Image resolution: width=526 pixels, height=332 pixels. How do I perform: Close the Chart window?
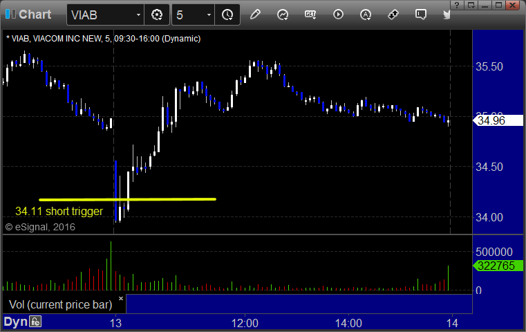(x=512, y=5)
